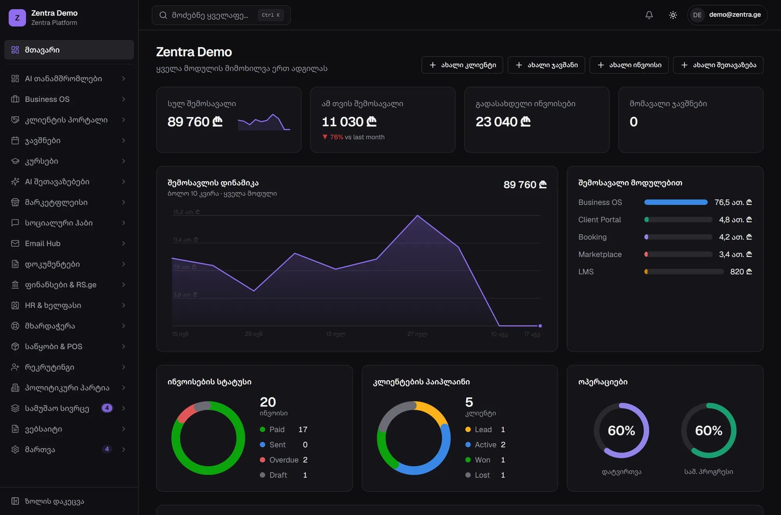Click the Business OS revenue progress bar
The image size is (781, 515).
676,202
